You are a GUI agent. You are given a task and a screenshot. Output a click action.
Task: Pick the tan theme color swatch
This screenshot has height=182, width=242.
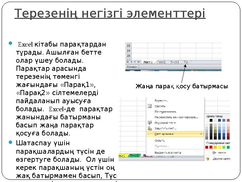tap(215, 120)
